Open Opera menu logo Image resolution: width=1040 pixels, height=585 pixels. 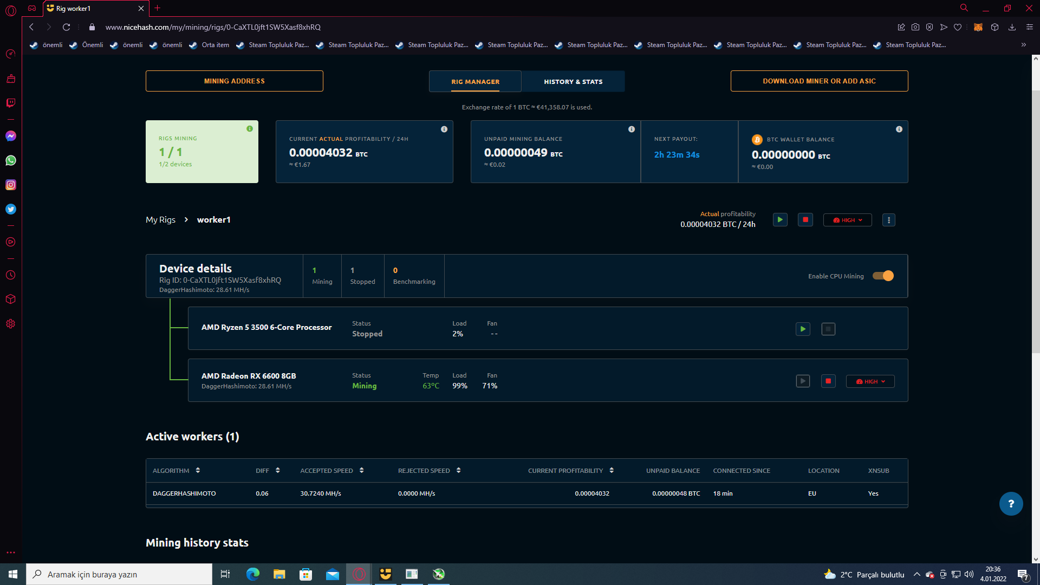[x=11, y=10]
